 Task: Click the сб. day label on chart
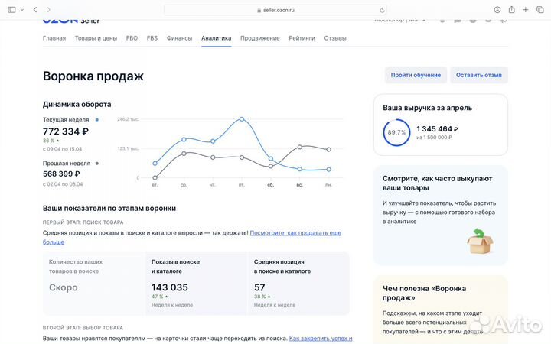(270, 185)
